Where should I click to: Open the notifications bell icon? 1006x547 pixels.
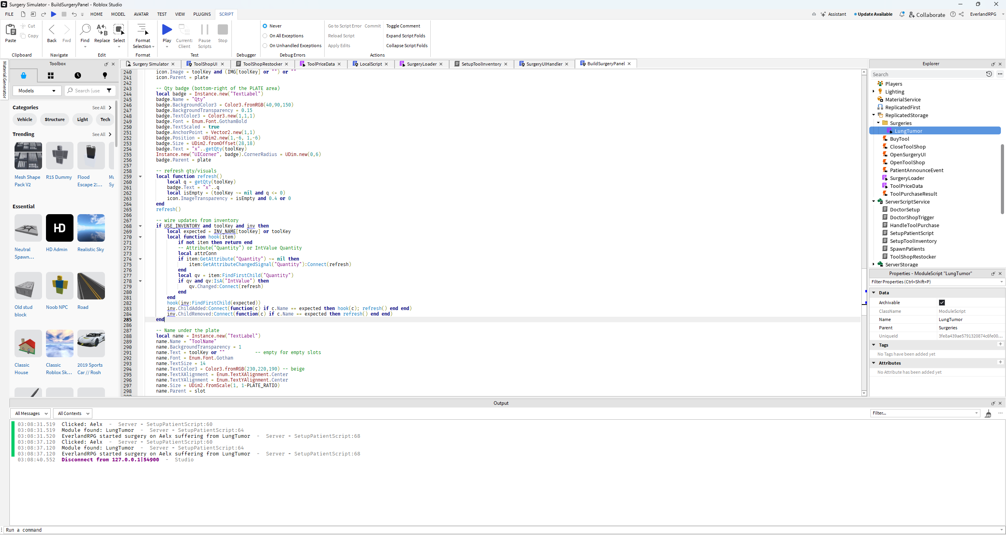tap(902, 14)
